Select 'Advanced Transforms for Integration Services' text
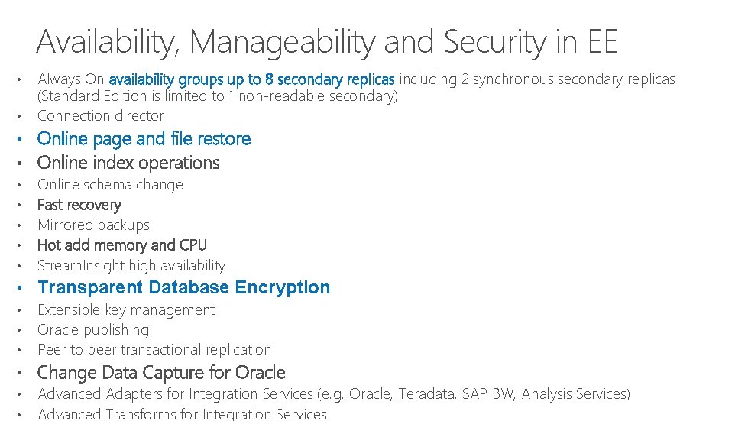 pyautogui.click(x=182, y=414)
